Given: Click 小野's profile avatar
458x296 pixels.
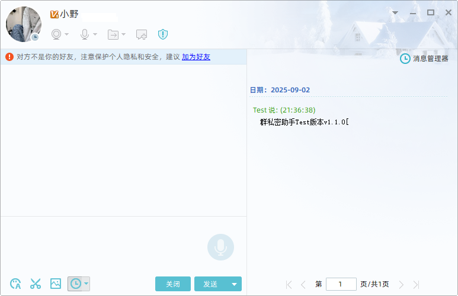Looking at the screenshot, I should [23, 24].
